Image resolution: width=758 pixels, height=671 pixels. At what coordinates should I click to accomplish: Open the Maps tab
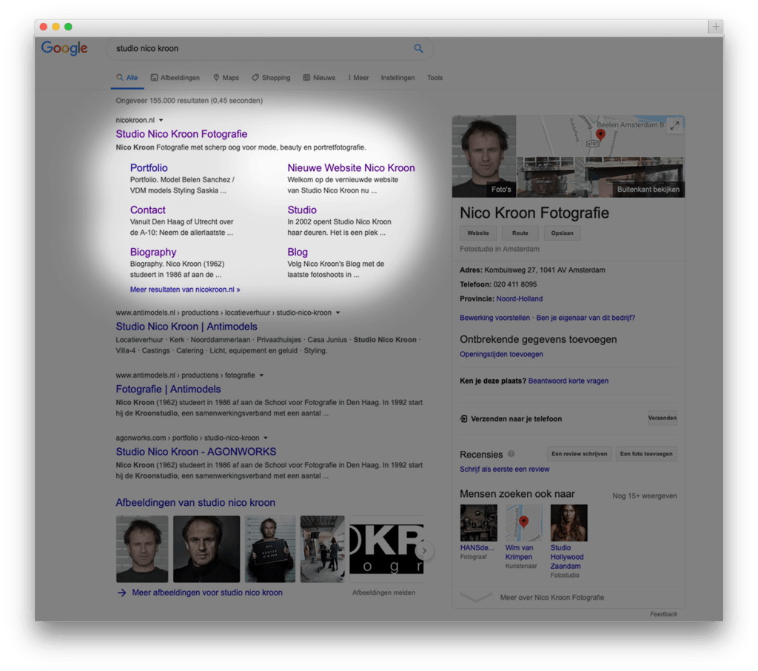click(x=227, y=78)
